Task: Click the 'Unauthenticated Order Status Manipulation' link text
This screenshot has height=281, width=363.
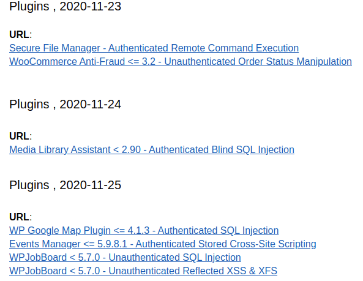Action: 258,62
